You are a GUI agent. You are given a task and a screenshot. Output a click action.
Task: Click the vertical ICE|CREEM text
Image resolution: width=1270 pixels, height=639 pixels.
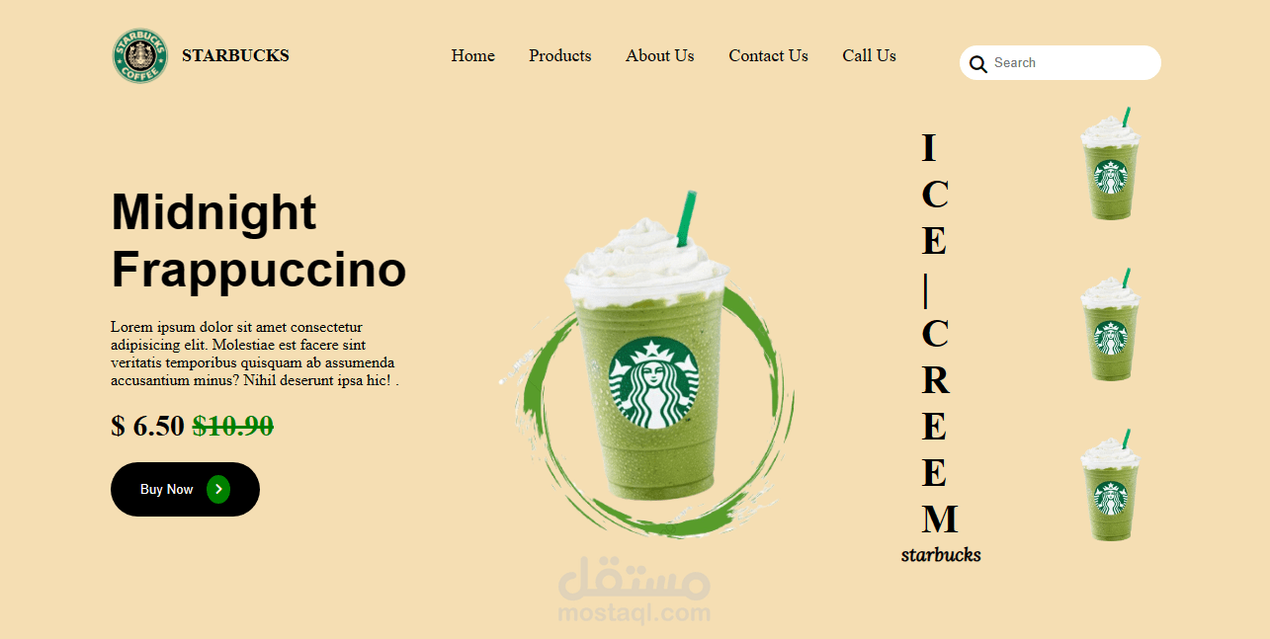[939, 334]
